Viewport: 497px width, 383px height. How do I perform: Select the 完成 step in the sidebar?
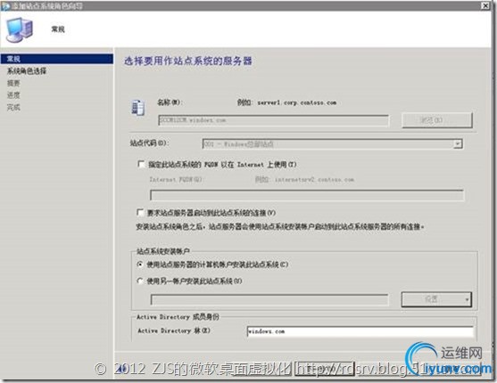click(13, 107)
